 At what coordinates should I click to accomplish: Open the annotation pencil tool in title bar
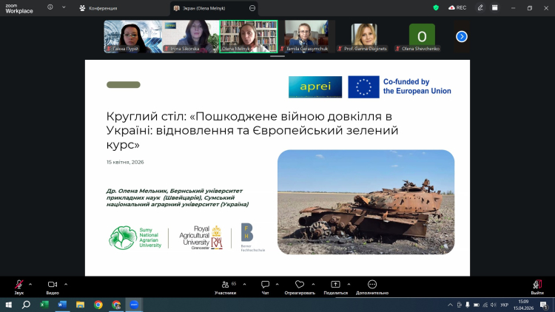(480, 7)
